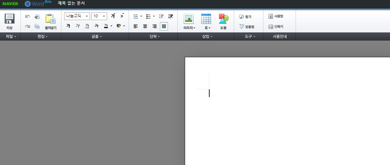Apply yellow highlight marker color
Viewport: 390px width, 165px height.
pyautogui.click(x=119, y=26)
